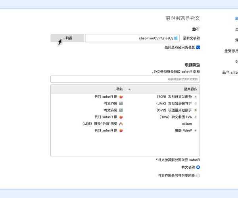Viewport: 238px width, 198px height.
Task: Click the WebP image type icon
Action: click(195, 130)
